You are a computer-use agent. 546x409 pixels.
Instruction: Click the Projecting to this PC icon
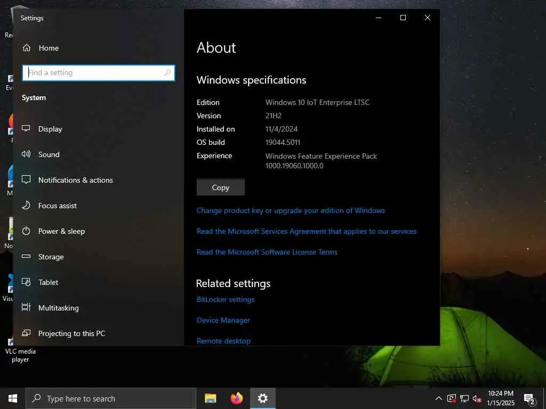(x=26, y=333)
